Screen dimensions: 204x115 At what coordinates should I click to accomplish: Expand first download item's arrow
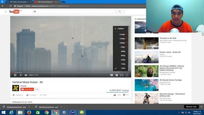29,107
